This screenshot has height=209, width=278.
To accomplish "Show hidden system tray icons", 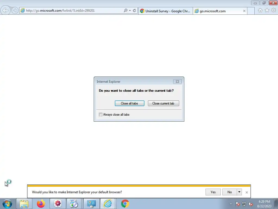I will click(231, 204).
